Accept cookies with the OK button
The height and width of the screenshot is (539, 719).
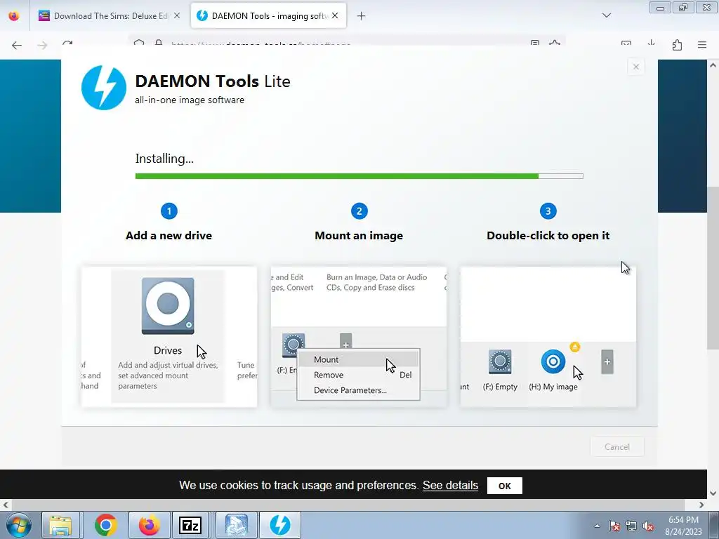pyautogui.click(x=504, y=486)
